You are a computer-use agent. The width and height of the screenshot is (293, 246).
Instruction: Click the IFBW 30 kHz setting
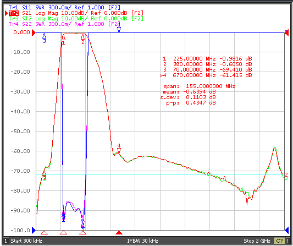tap(142, 240)
